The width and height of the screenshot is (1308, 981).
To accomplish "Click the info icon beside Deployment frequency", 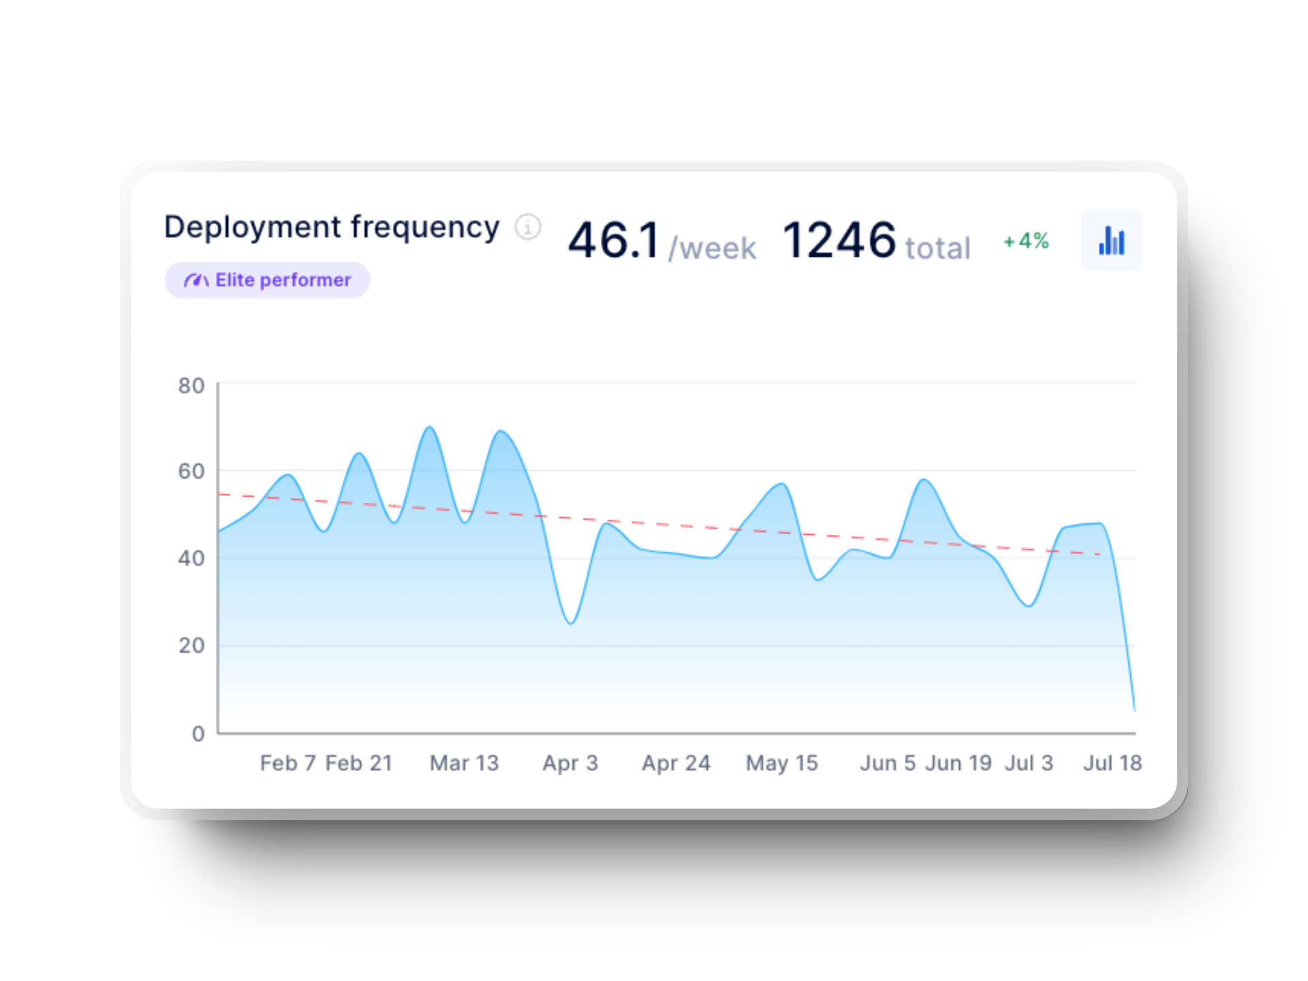I will 528,227.
